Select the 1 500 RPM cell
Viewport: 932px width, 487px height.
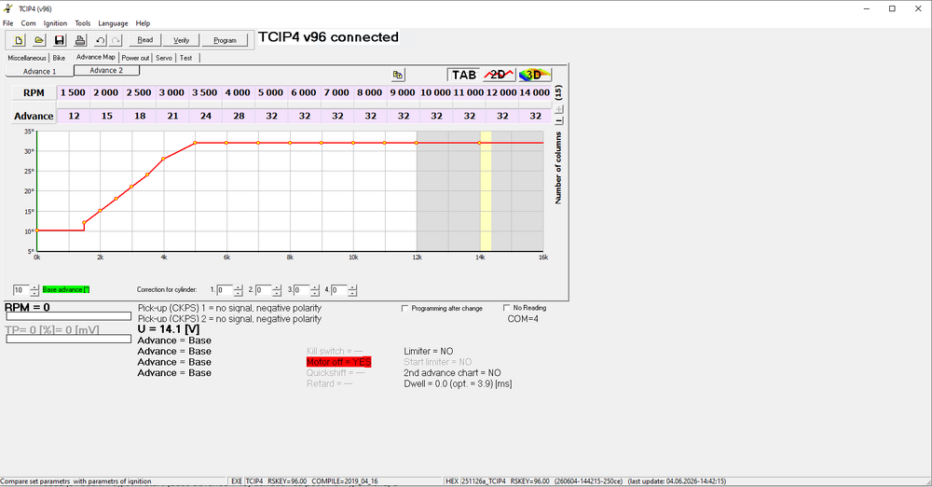(73, 92)
